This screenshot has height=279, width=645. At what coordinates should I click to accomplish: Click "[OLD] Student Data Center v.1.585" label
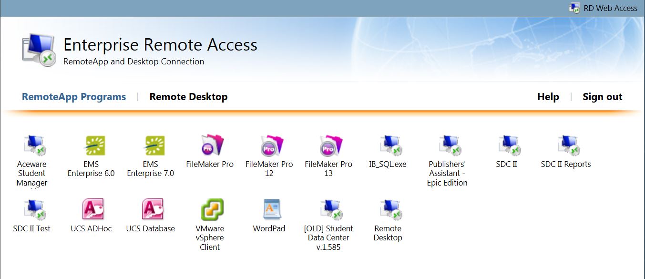[x=328, y=238]
